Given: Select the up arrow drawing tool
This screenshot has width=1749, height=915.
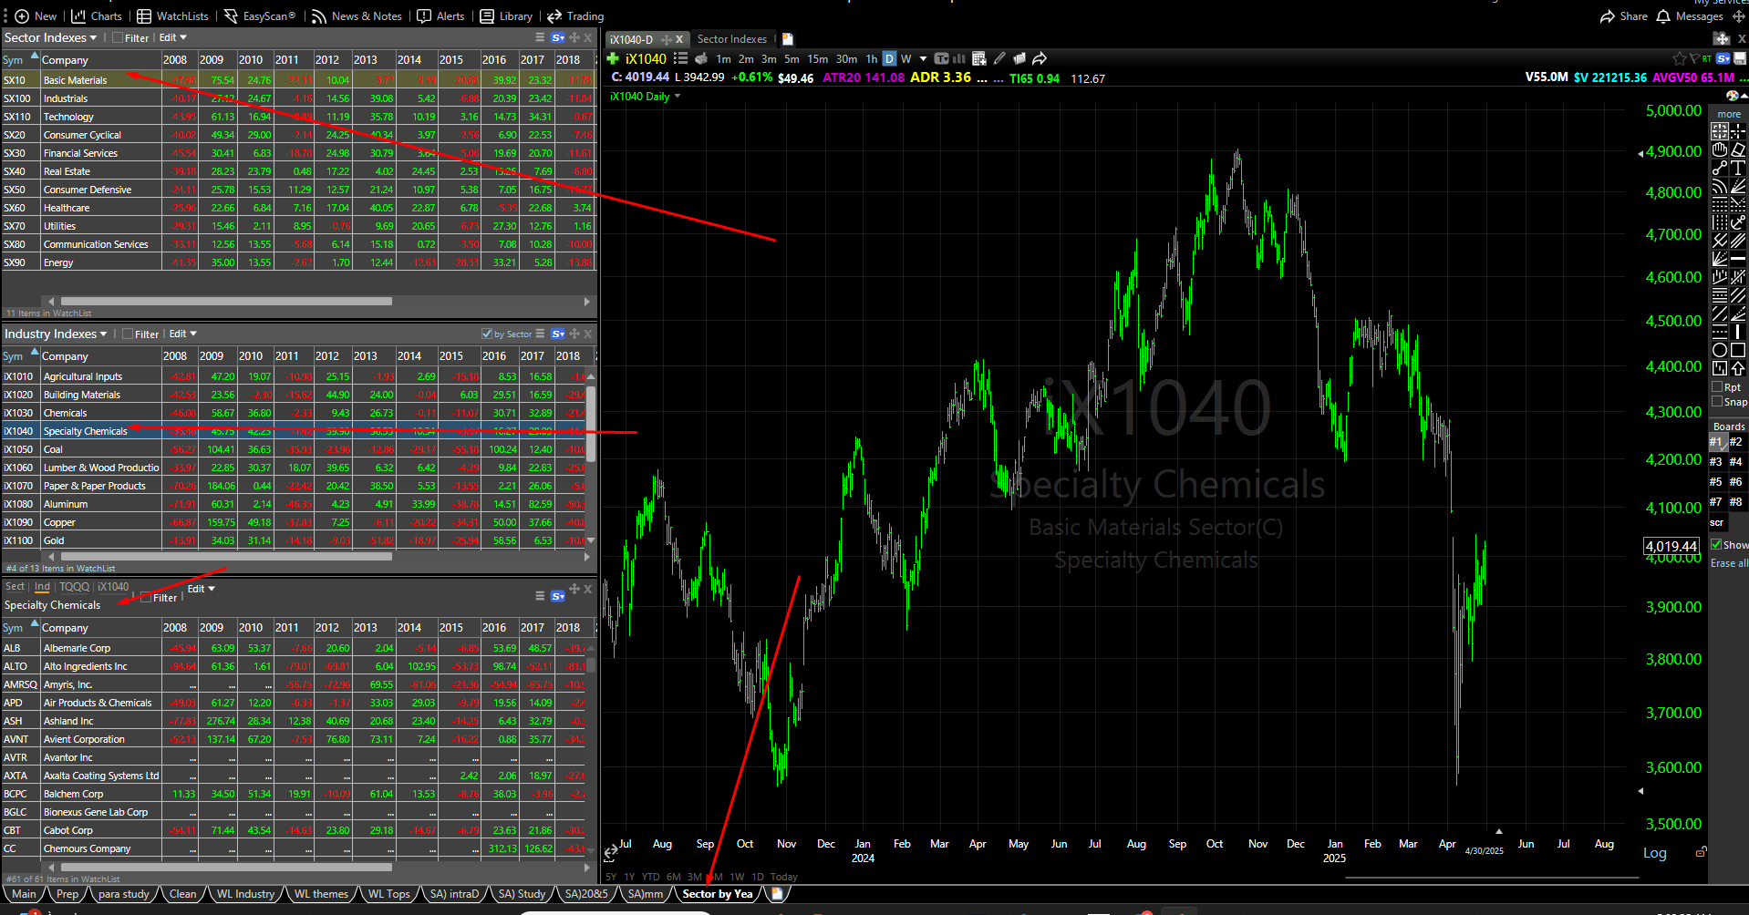Looking at the screenshot, I should coord(1738,368).
